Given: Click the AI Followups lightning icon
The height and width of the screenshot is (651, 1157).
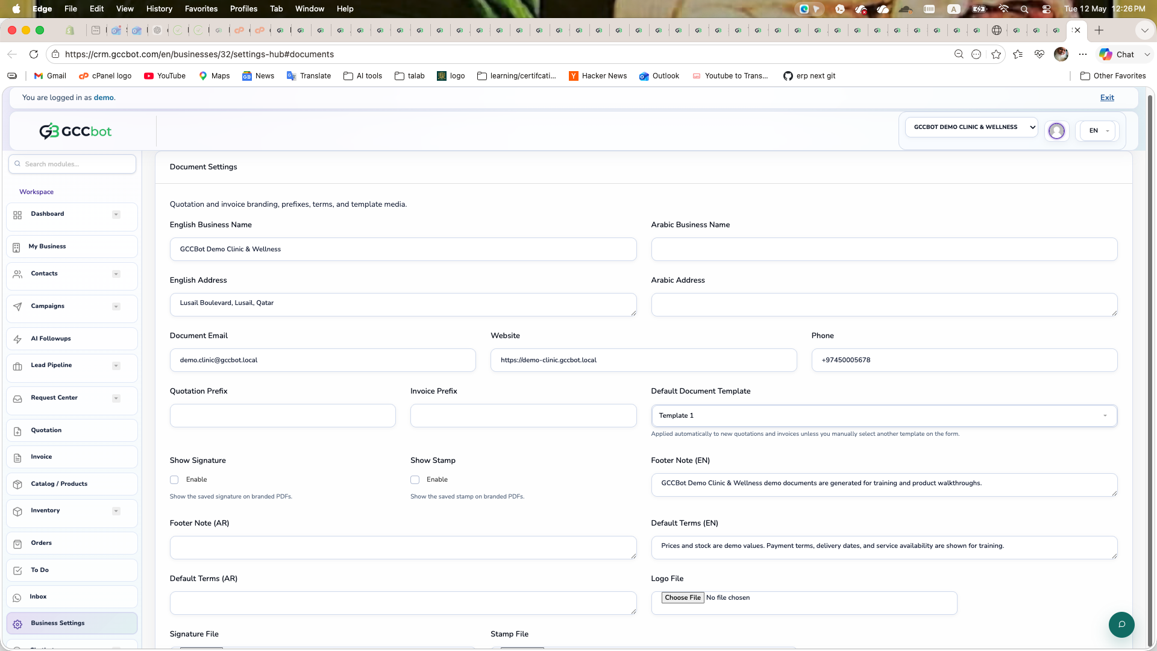Looking at the screenshot, I should (x=17, y=339).
